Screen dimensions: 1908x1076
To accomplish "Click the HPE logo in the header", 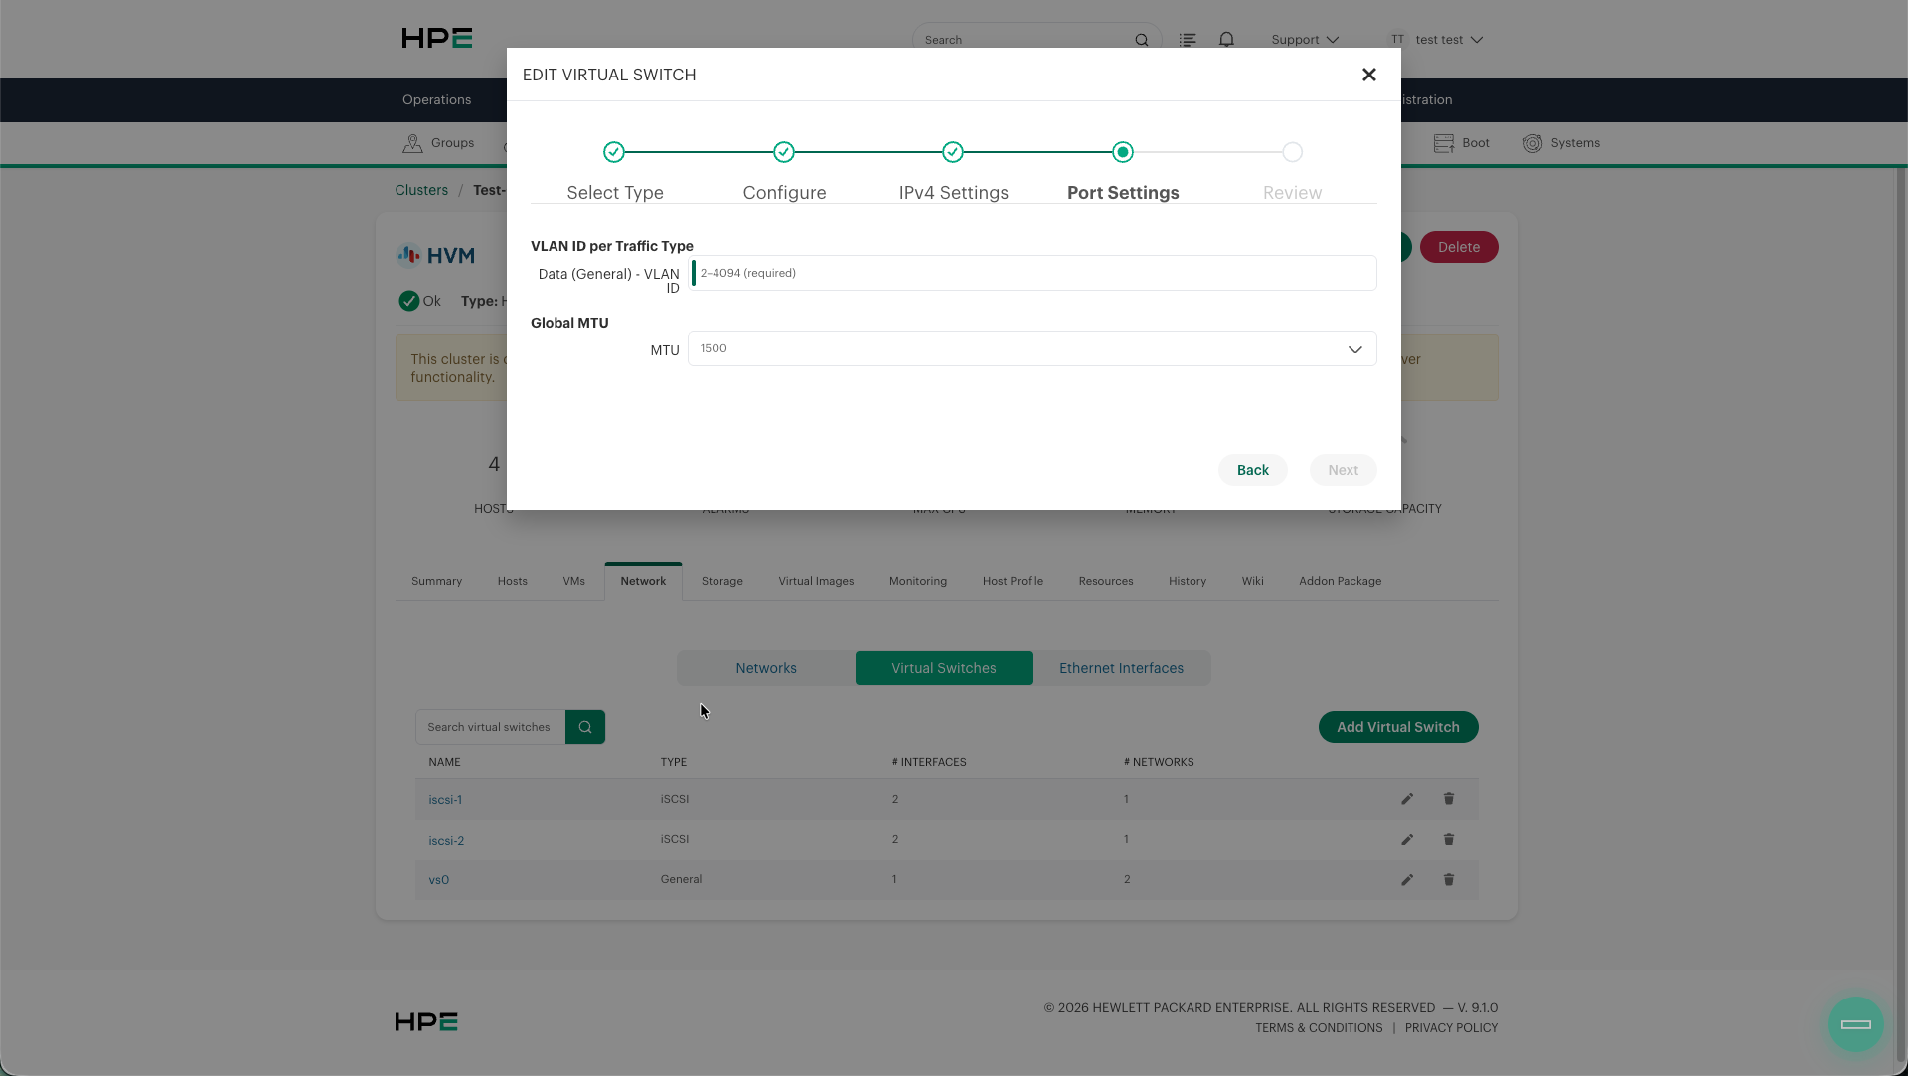I will 437,38.
